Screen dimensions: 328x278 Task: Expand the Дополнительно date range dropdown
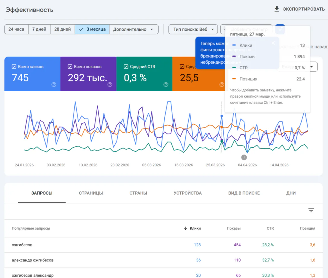[x=134, y=29]
